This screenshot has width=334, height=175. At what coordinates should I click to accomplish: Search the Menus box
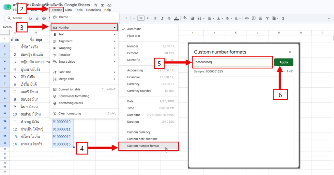click(x=16, y=18)
